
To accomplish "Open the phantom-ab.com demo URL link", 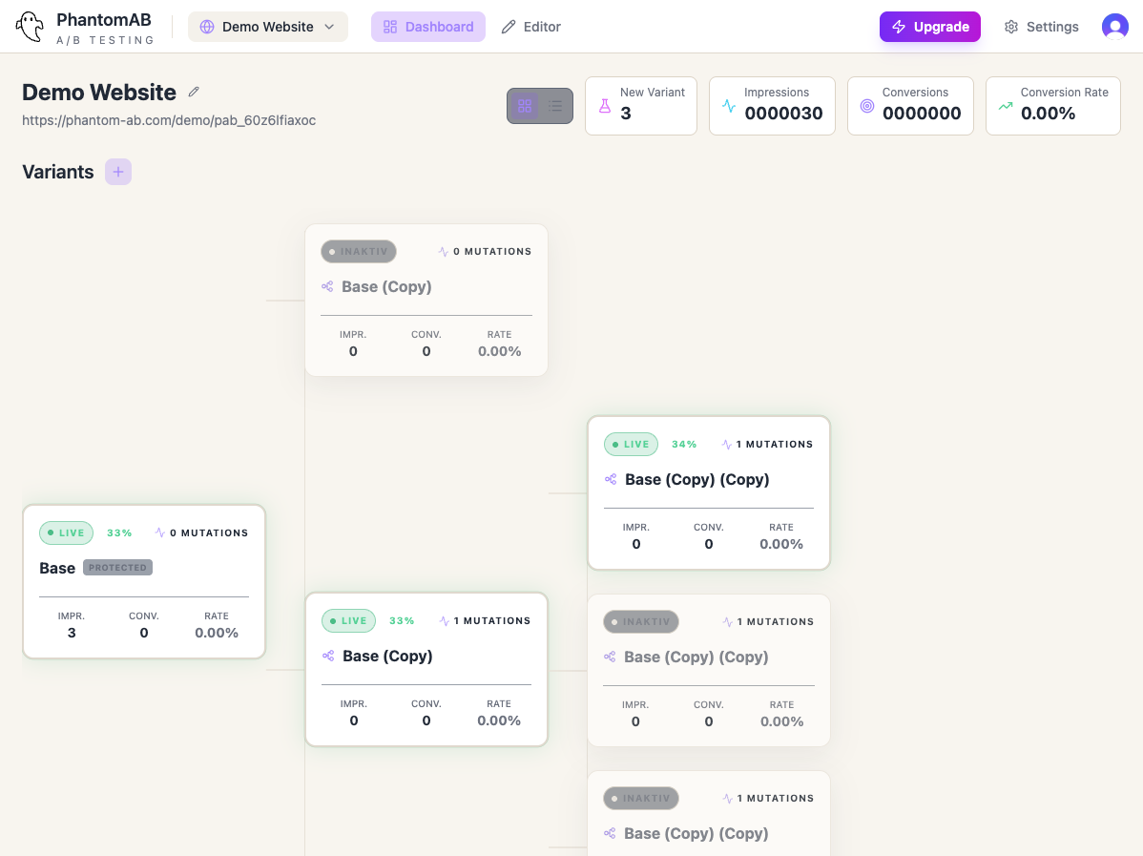I will 169,120.
